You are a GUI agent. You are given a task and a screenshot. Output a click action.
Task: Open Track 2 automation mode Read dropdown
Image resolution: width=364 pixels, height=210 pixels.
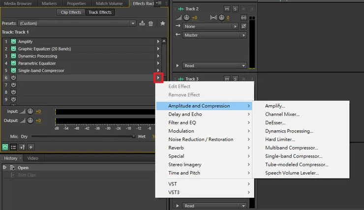click(x=214, y=65)
